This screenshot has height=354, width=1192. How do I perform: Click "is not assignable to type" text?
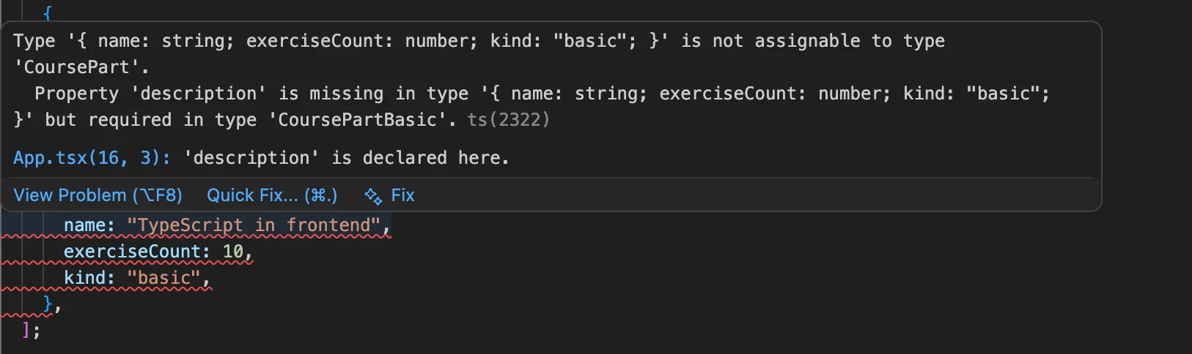coord(813,40)
